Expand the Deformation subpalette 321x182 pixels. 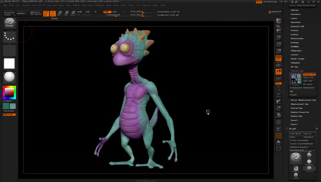tap(297, 39)
